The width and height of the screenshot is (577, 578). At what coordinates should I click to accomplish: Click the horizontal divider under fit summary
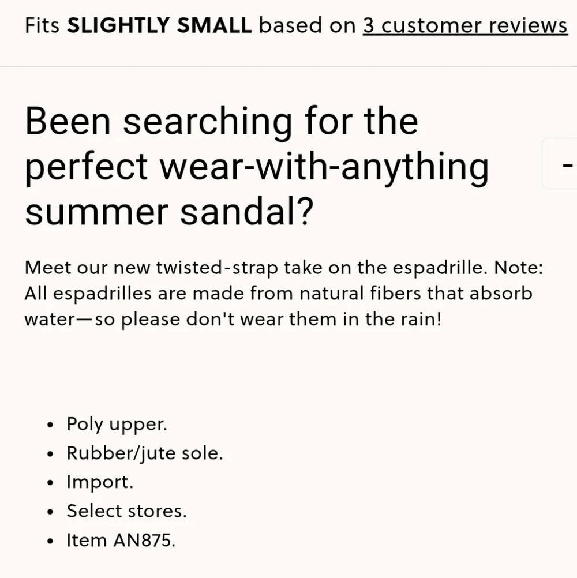click(288, 67)
